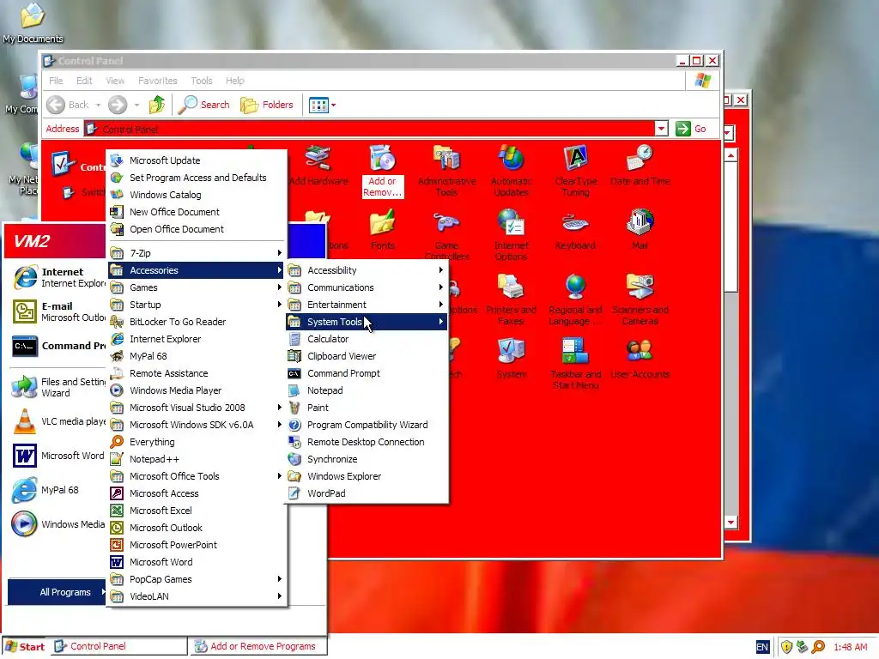Expand System Tools submenu
The height and width of the screenshot is (659, 879).
click(x=367, y=322)
